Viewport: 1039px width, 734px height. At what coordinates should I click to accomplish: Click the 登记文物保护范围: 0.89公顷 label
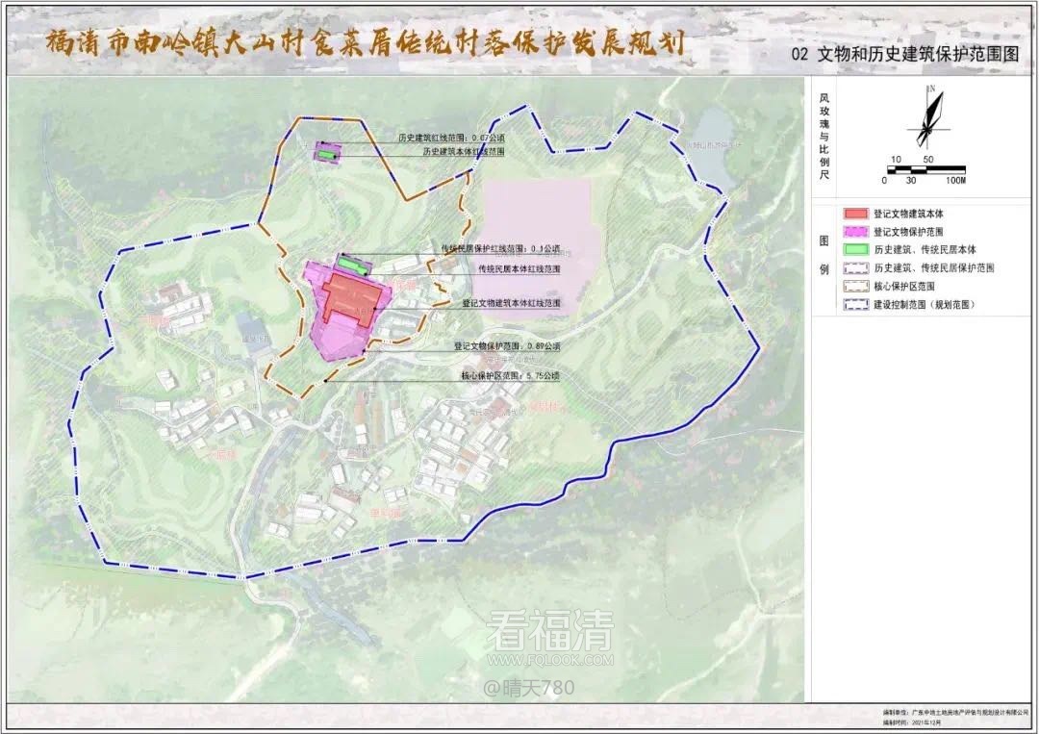pos(507,345)
